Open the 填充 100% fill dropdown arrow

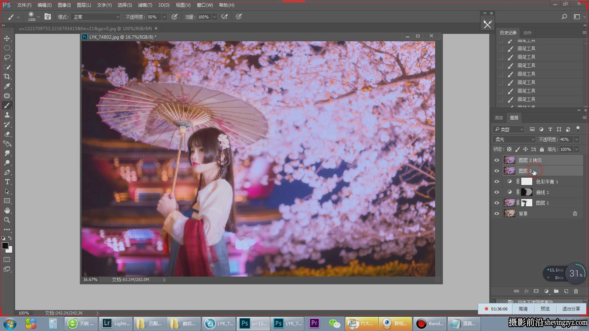point(576,149)
